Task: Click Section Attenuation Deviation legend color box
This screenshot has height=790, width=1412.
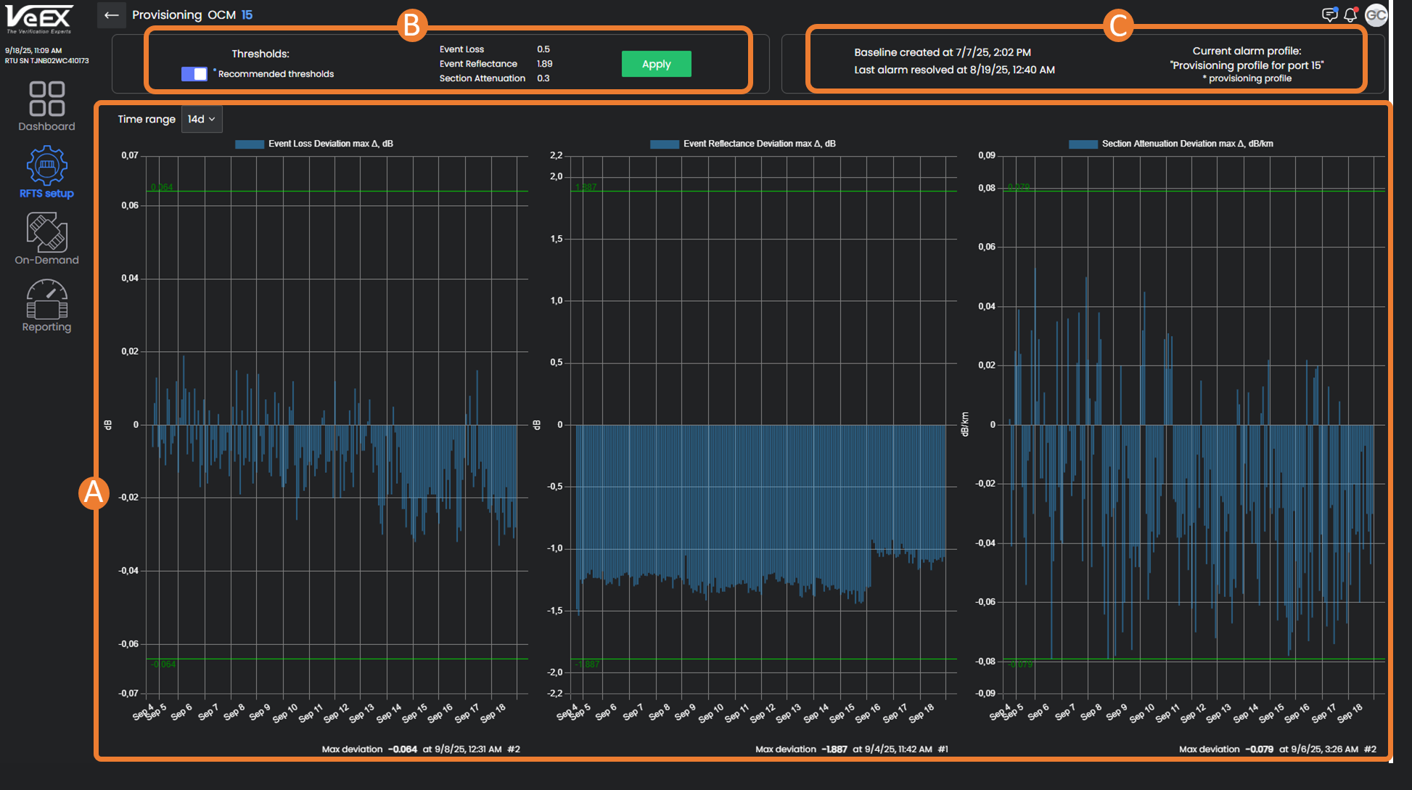Action: pos(1083,144)
